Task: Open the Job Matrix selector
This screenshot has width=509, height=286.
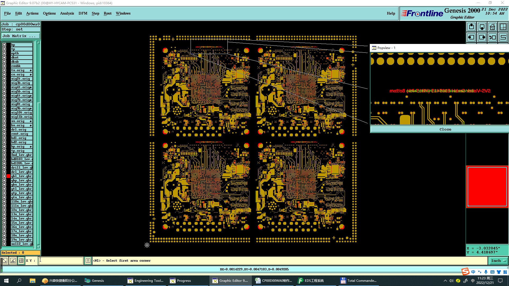Action: [x=21, y=36]
